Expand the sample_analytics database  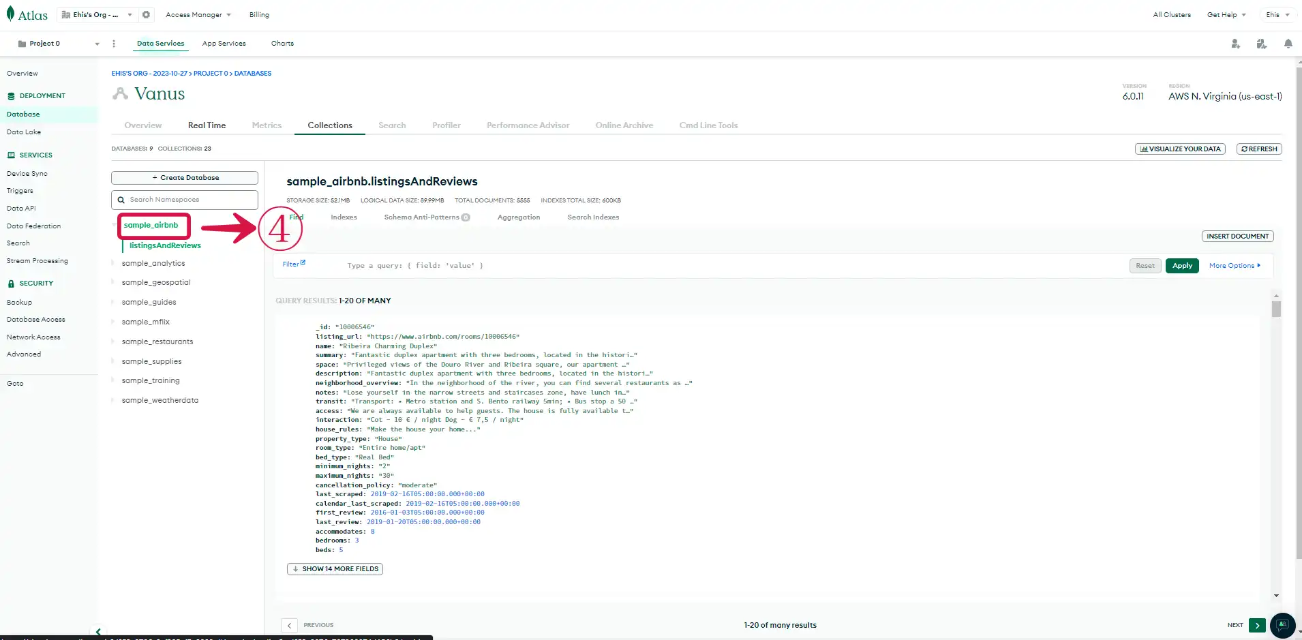113,263
